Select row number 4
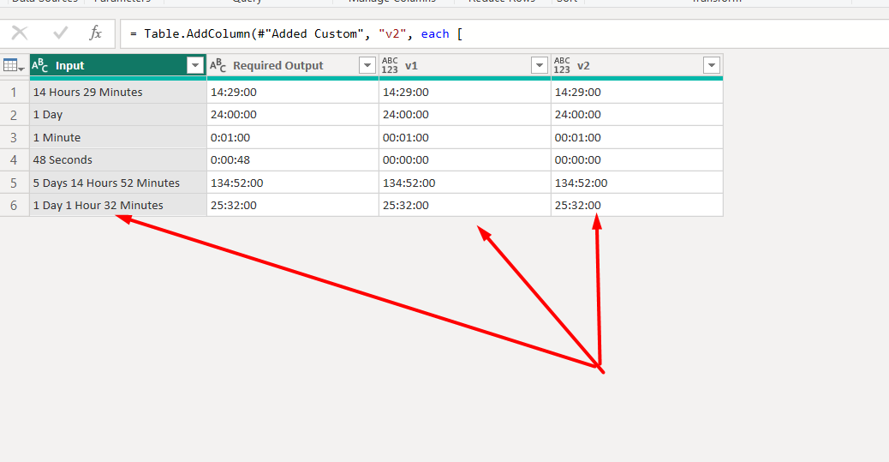Viewport: 889px width, 462px height. pos(15,160)
